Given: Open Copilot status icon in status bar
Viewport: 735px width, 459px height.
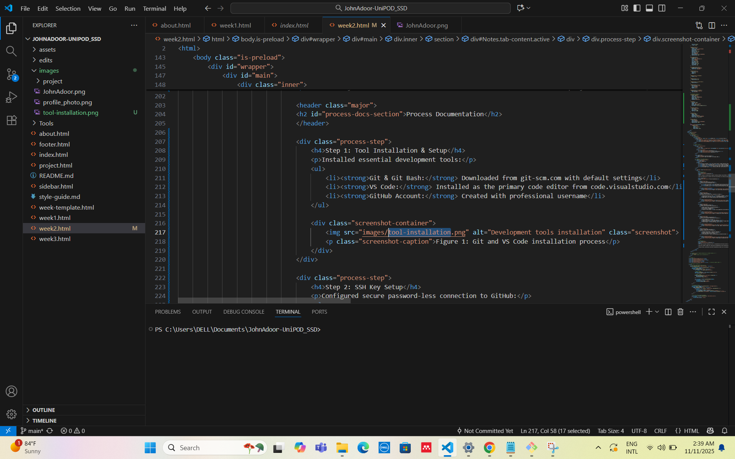Looking at the screenshot, I should (710, 431).
